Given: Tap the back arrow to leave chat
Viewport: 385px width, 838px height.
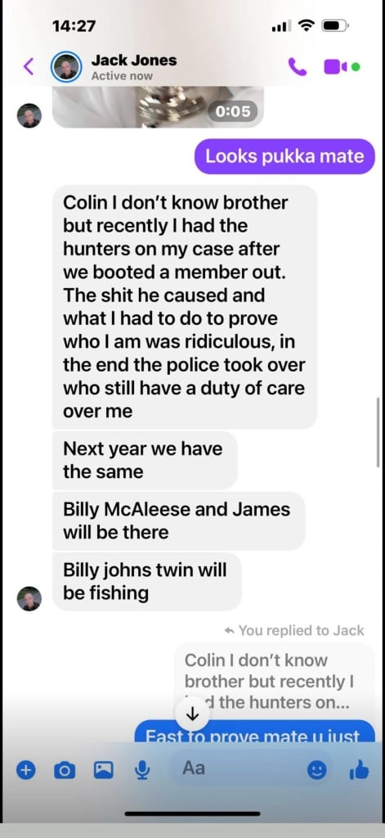Looking at the screenshot, I should tap(29, 67).
